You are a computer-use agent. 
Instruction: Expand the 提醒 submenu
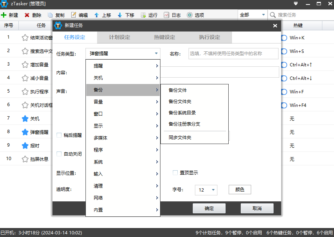(x=123, y=66)
